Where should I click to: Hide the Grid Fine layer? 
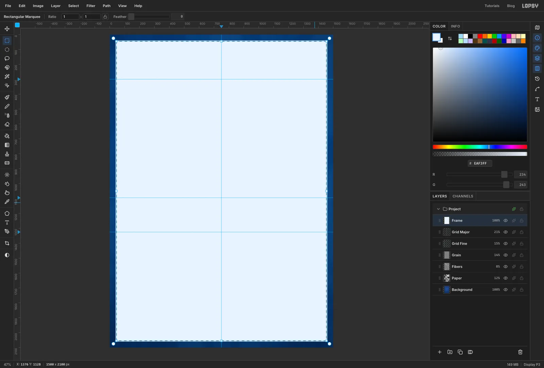506,244
